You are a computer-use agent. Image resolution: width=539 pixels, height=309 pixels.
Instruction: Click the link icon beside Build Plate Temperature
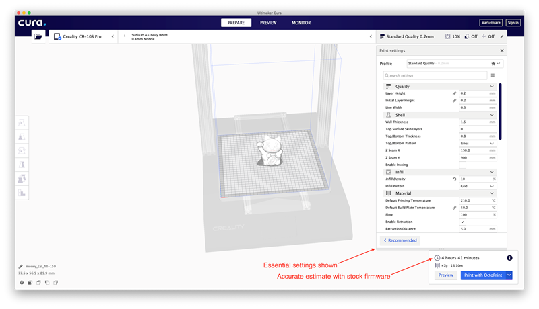tap(454, 208)
